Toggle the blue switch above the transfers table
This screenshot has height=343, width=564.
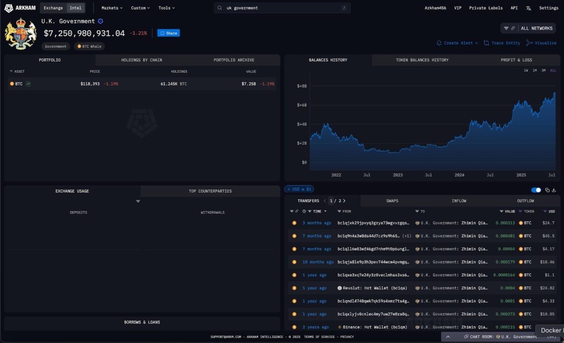(x=535, y=190)
